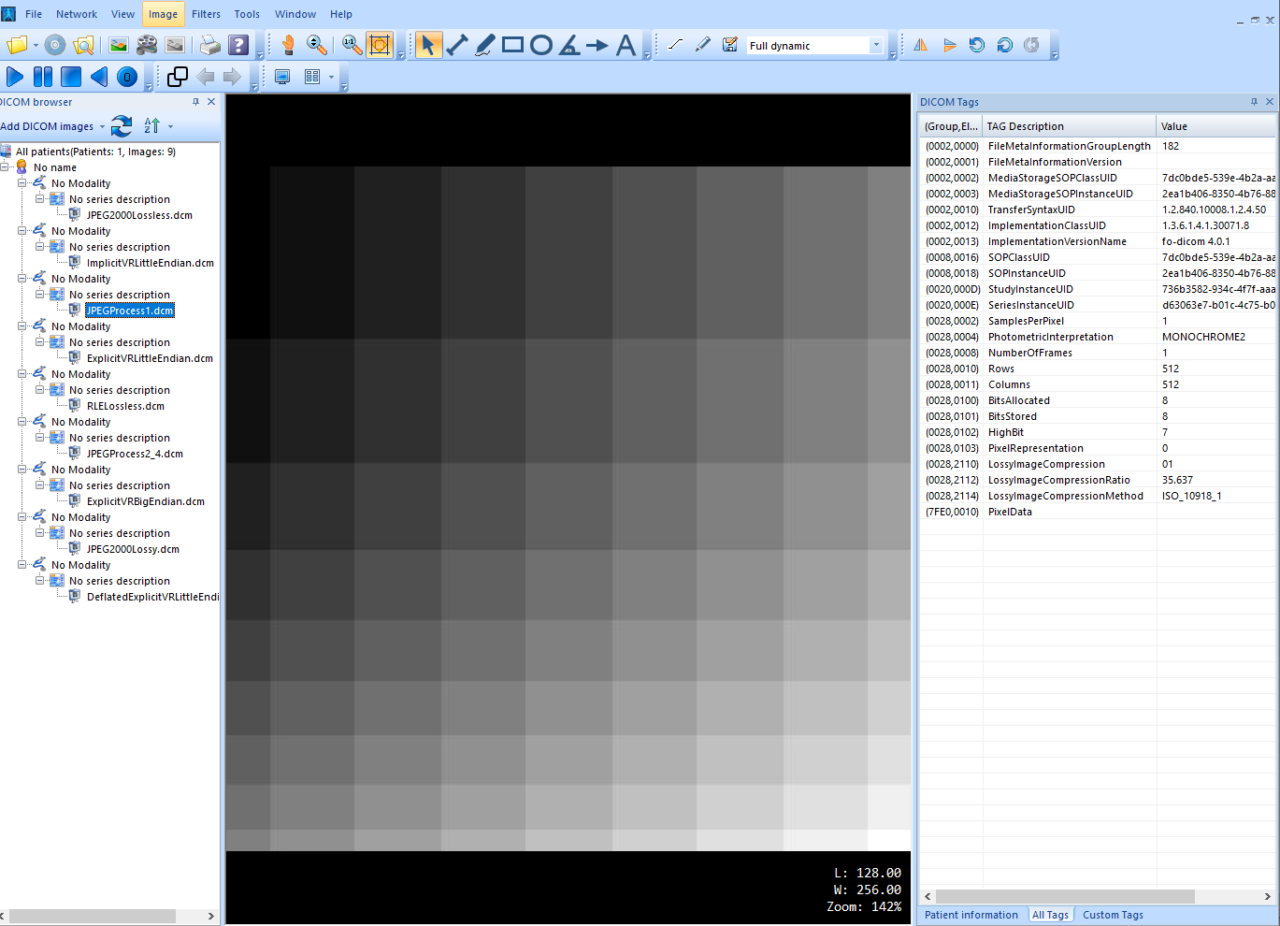This screenshot has width=1280, height=926.
Task: Switch to the Custom Tags tab
Action: coord(1113,915)
